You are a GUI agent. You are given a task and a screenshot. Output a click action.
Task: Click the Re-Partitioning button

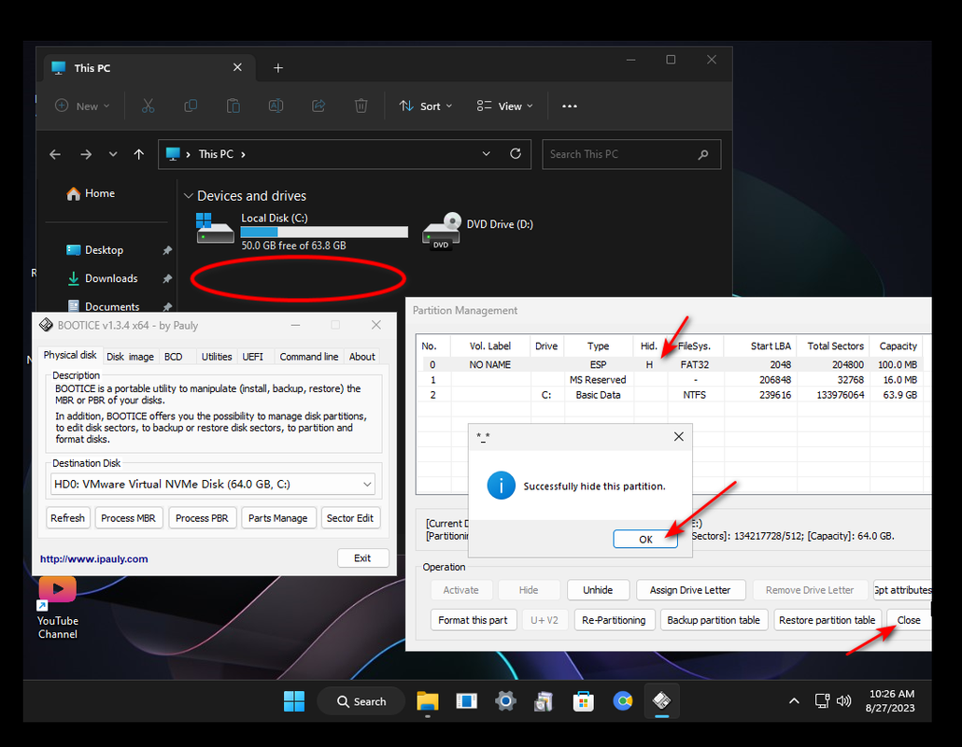pos(614,620)
